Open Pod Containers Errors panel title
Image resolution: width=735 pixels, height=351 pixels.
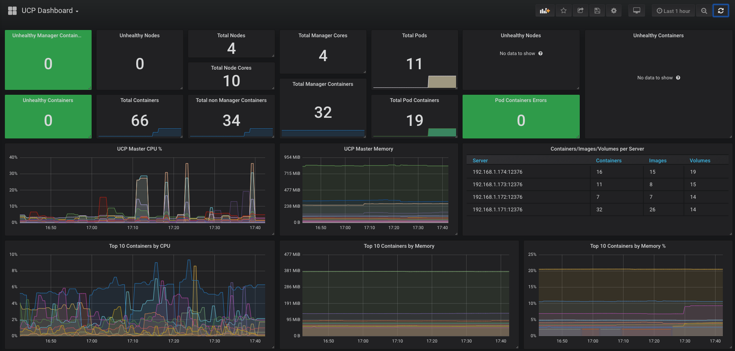tap(521, 100)
